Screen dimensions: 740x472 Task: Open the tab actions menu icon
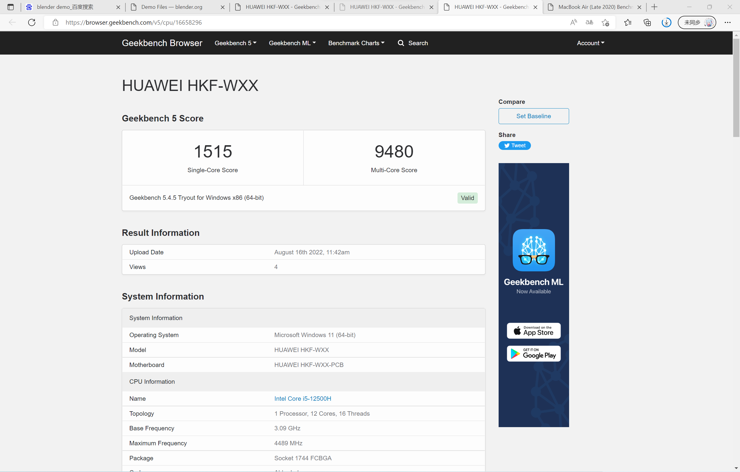pos(11,7)
